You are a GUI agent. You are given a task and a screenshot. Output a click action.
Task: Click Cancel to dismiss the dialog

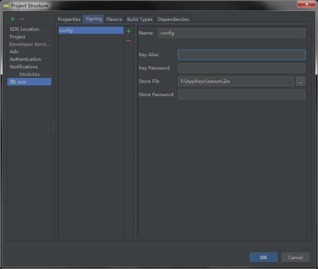pyautogui.click(x=295, y=257)
